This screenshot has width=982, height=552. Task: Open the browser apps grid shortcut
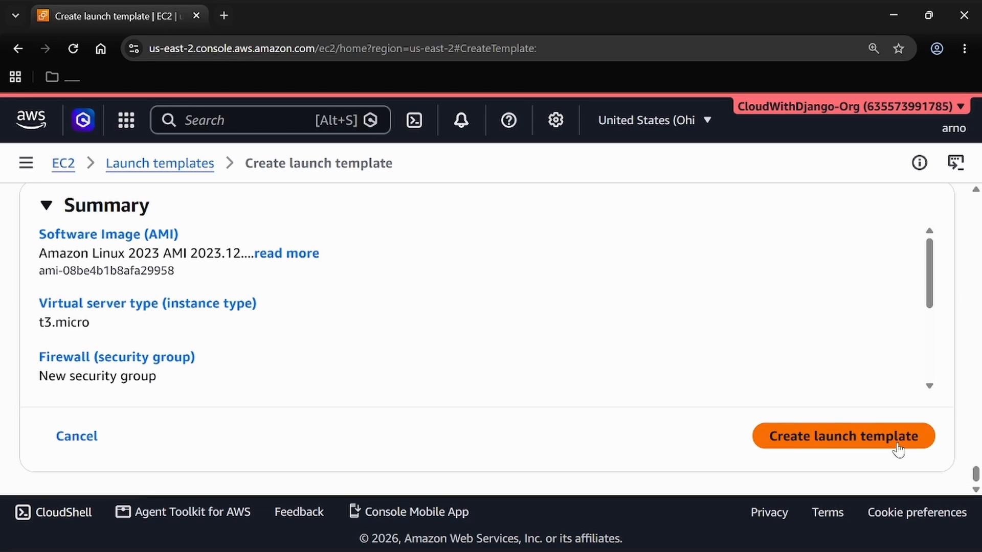[15, 77]
